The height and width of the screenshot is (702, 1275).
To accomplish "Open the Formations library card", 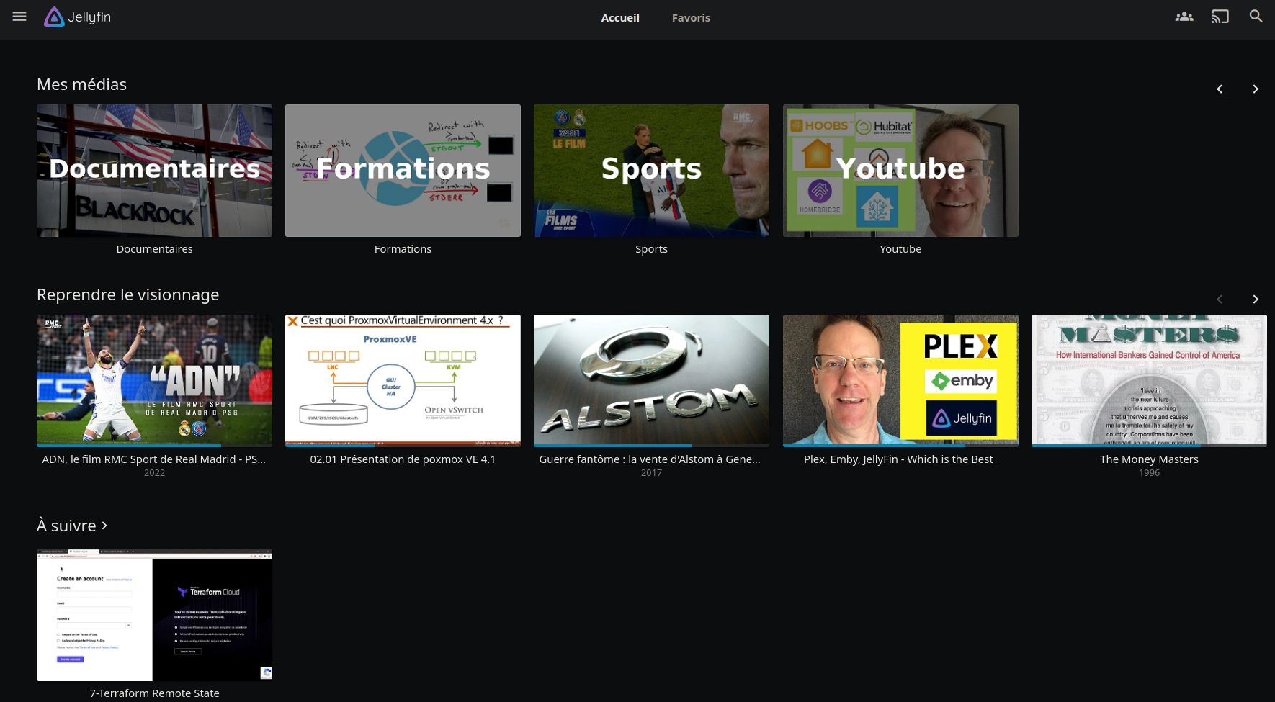I will (x=403, y=171).
